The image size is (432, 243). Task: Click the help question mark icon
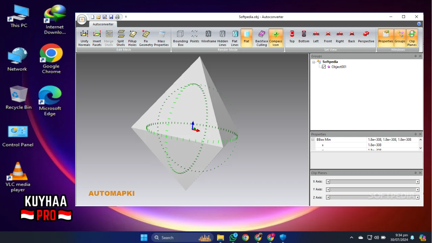419,24
